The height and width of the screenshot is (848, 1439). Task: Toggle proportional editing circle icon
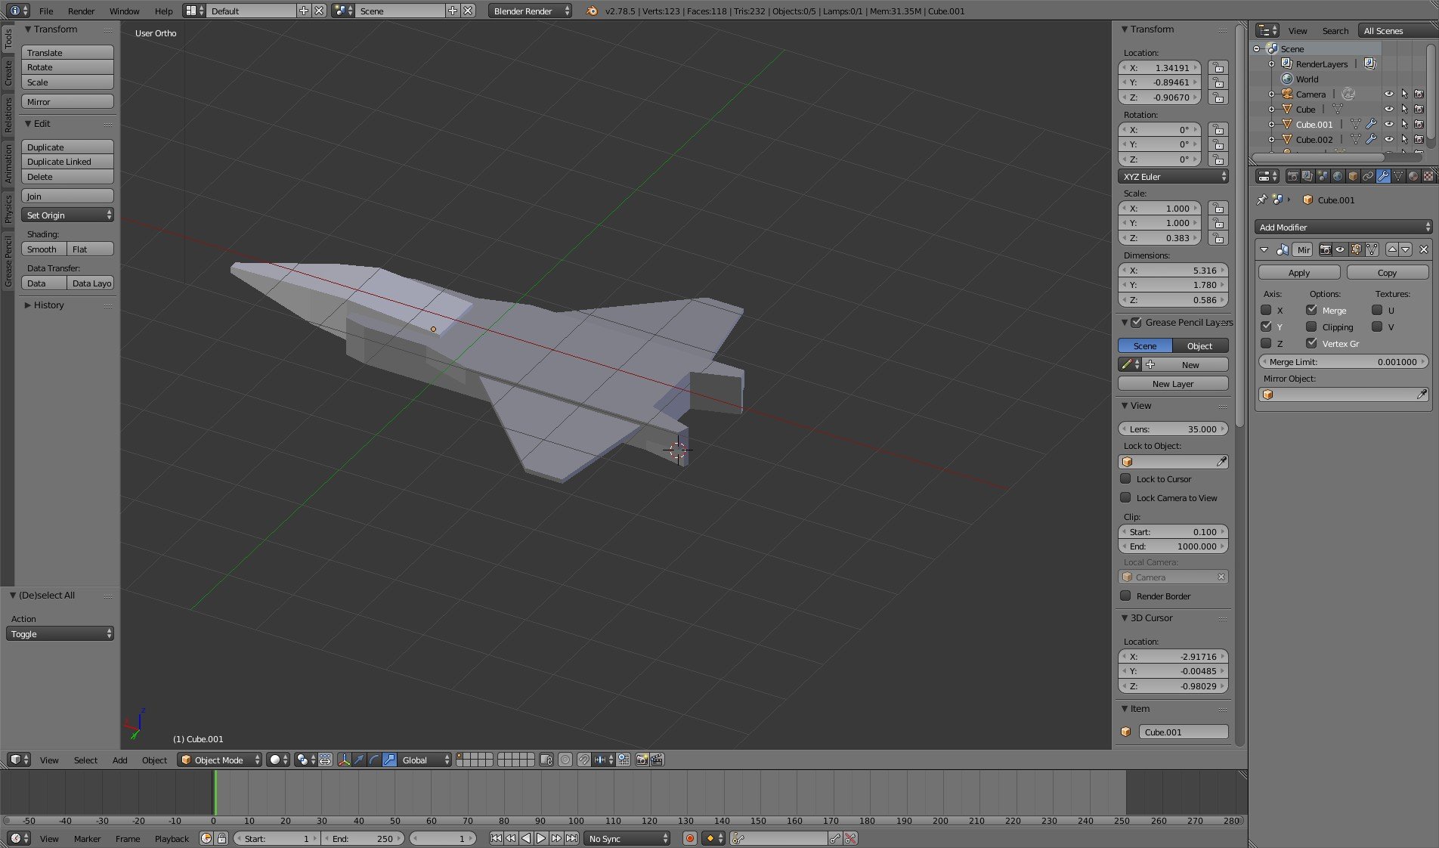pyautogui.click(x=565, y=760)
